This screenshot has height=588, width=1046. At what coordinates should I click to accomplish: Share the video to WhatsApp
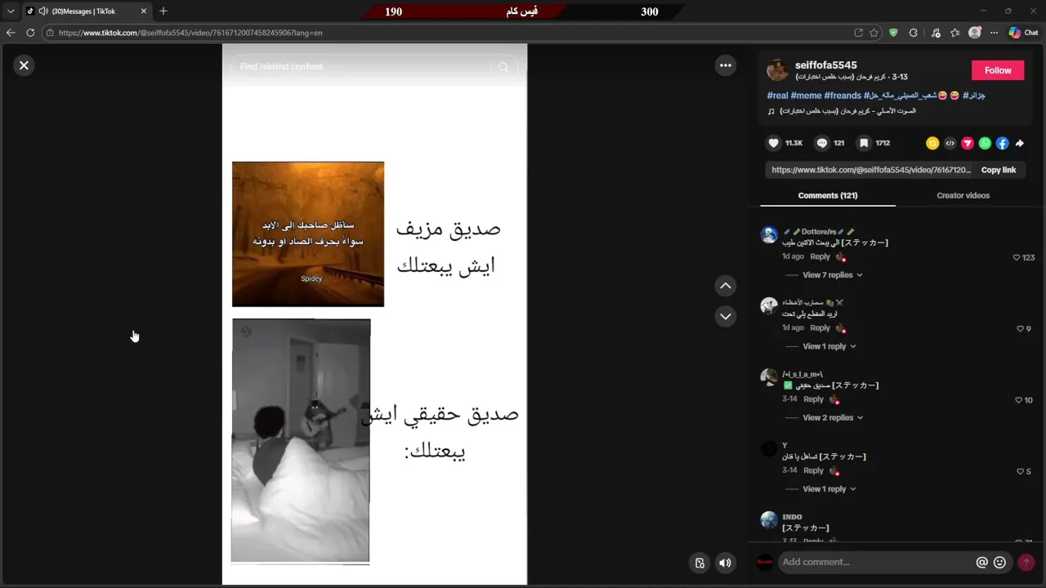[985, 143]
